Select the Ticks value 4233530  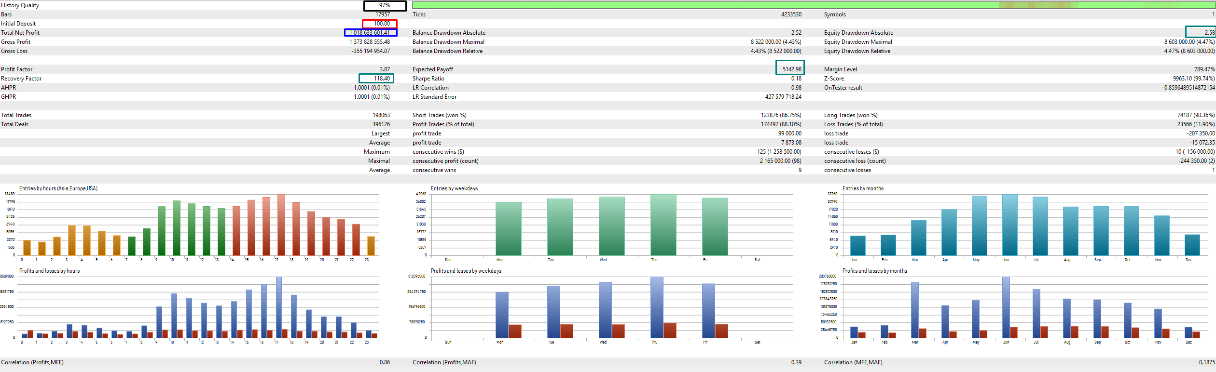[791, 14]
